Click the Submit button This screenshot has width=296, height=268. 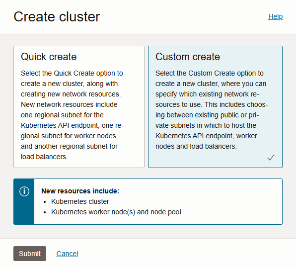30,254
